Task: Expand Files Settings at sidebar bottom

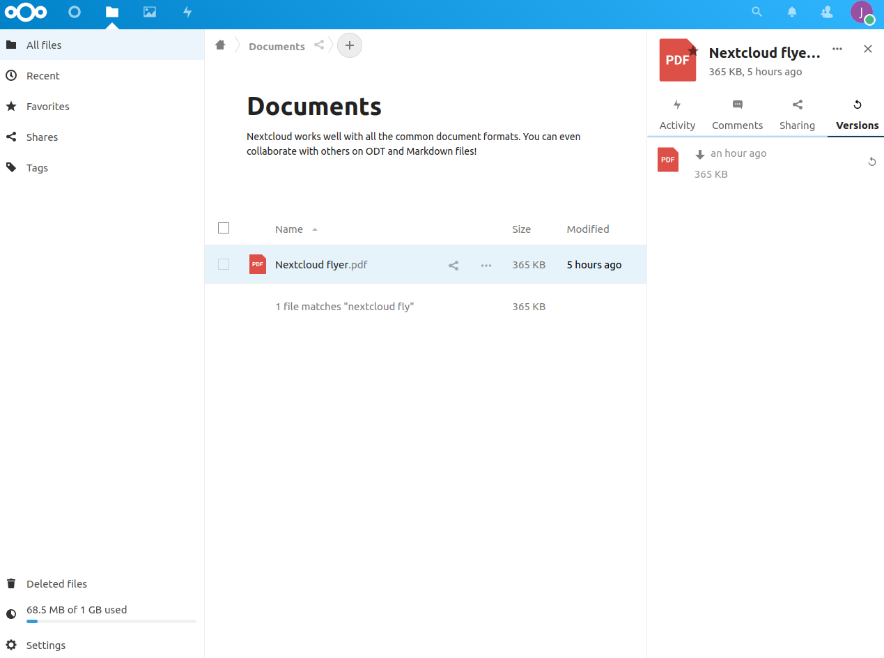Action: pyautogui.click(x=102, y=645)
